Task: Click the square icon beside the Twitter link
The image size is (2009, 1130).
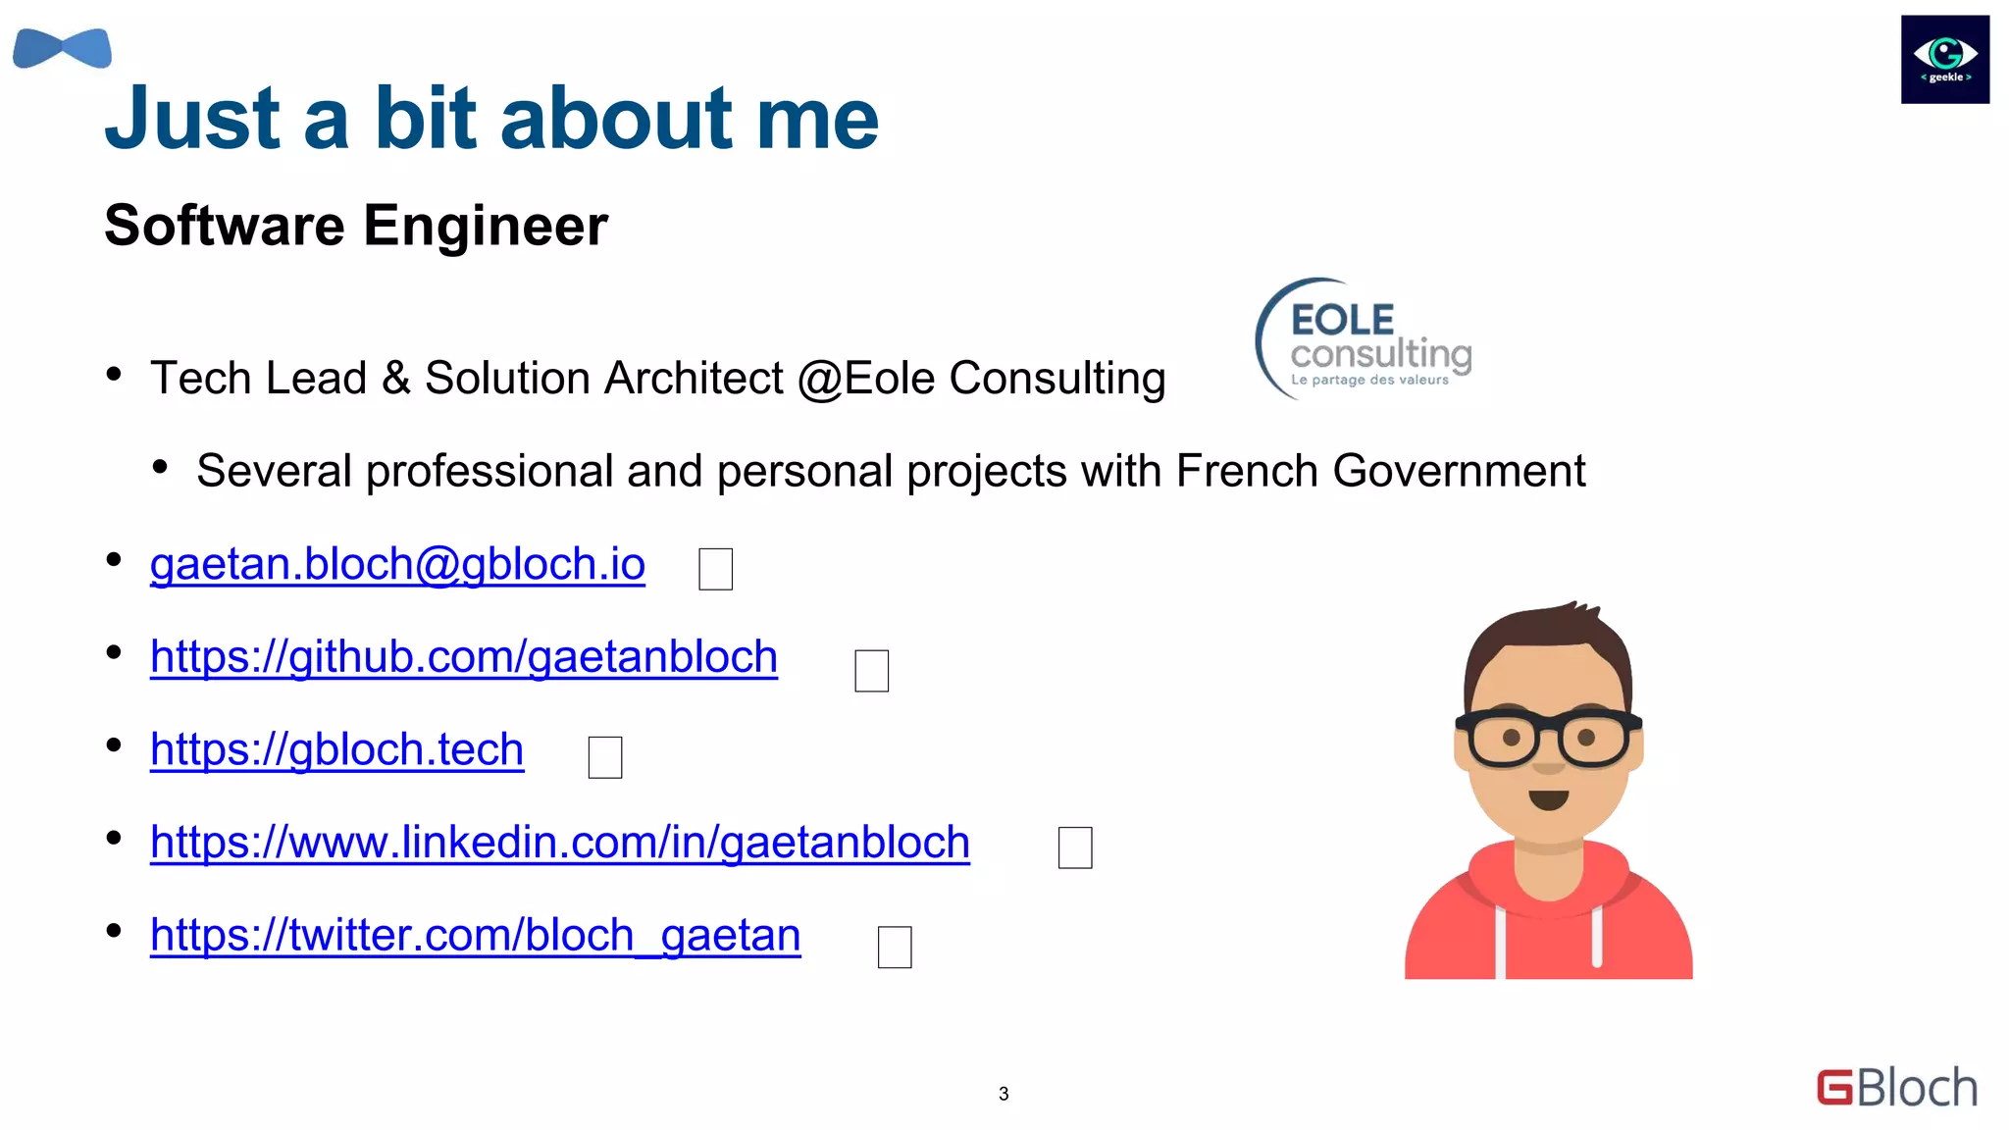Action: 894,948
